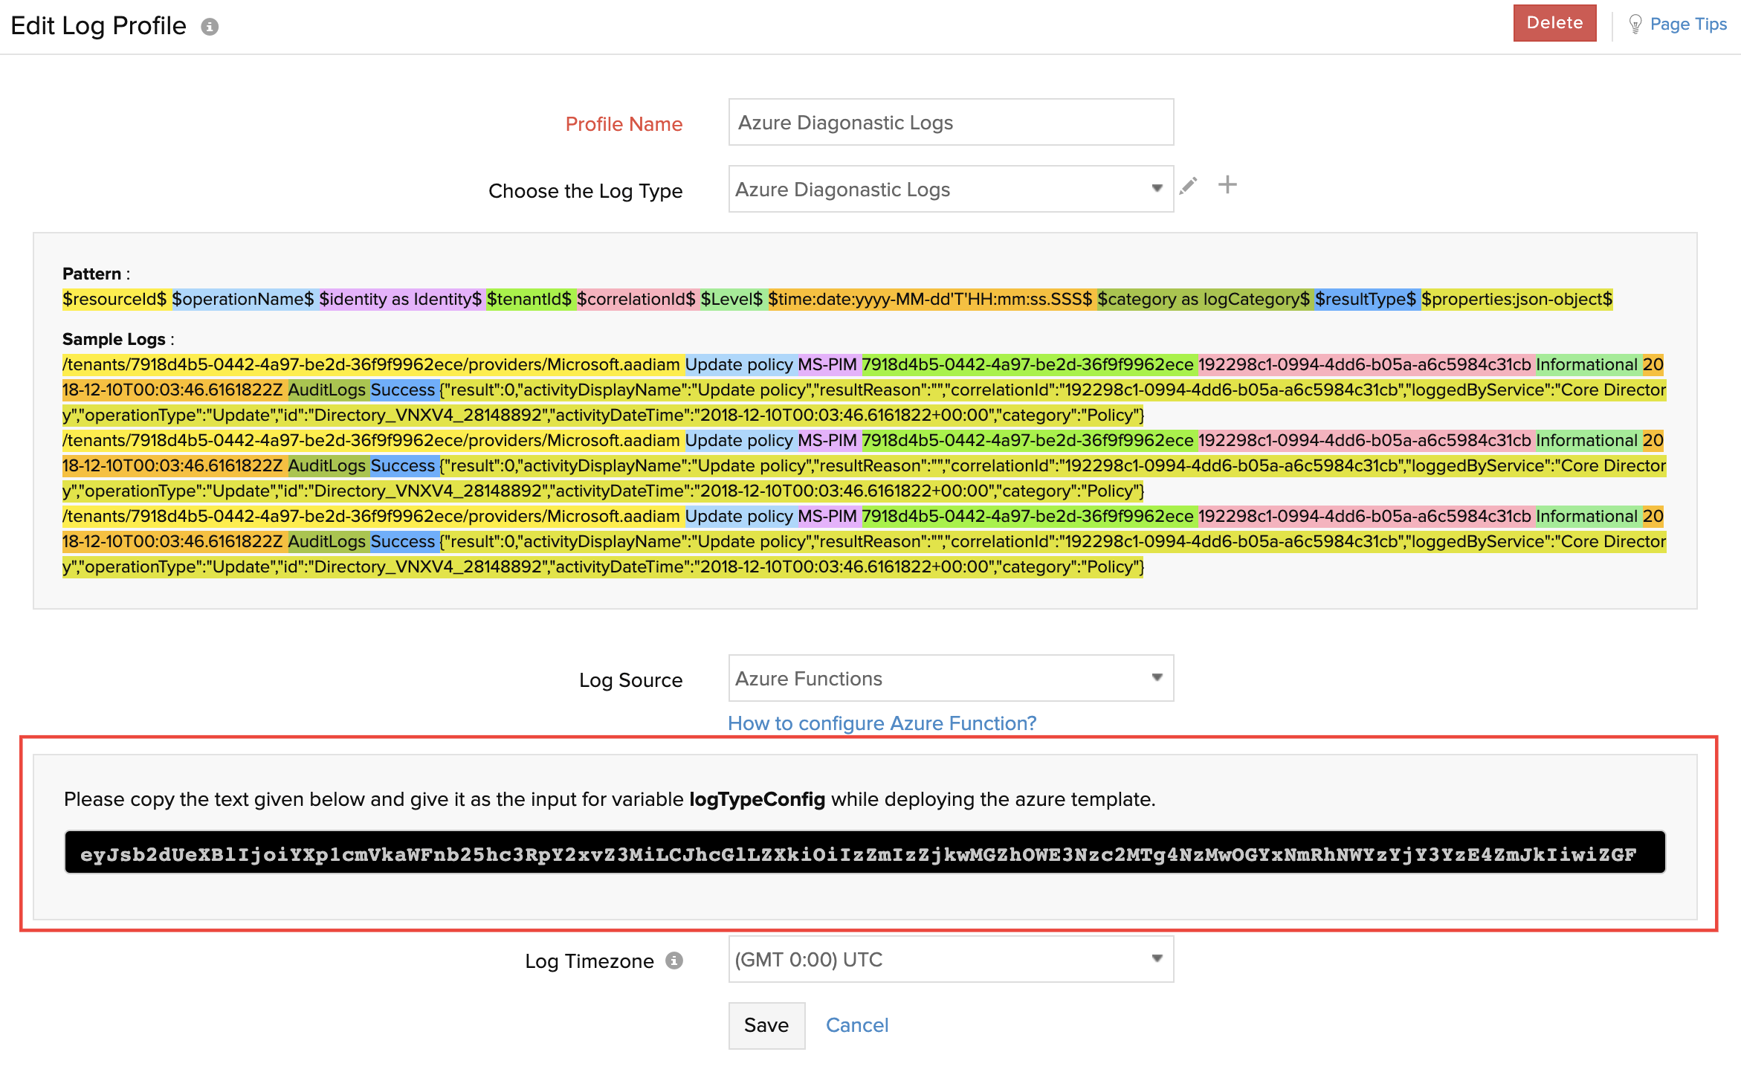Viewport: 1741px width, 1075px height.
Task: Click inside the Profile Name field
Action: 950,123
